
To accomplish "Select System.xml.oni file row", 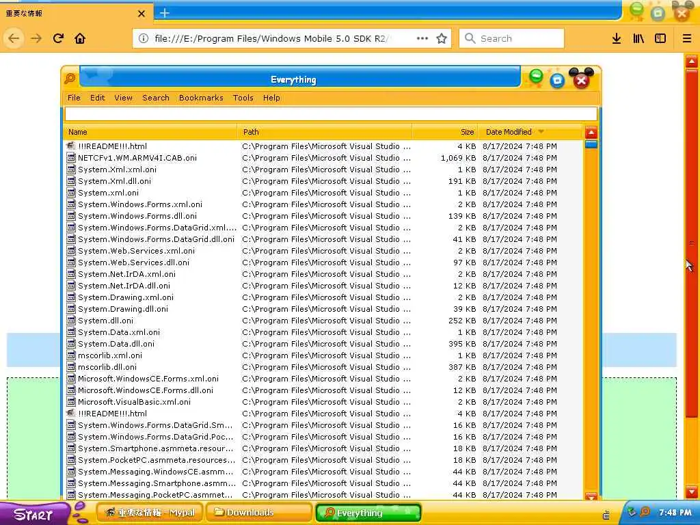I will coord(323,192).
